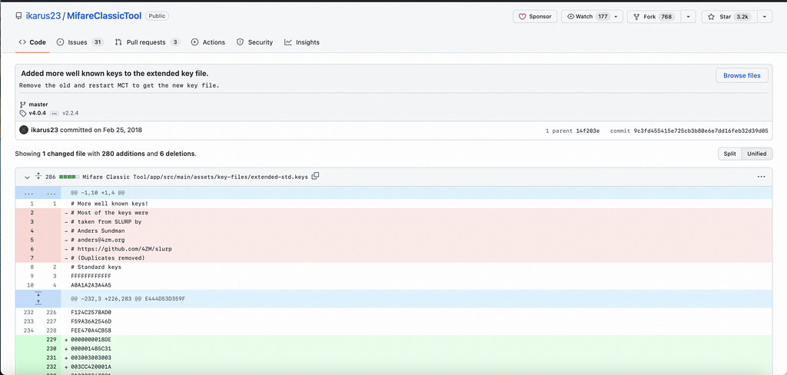Open the Pull requests tab
This screenshot has width=787, height=375.
[147, 42]
